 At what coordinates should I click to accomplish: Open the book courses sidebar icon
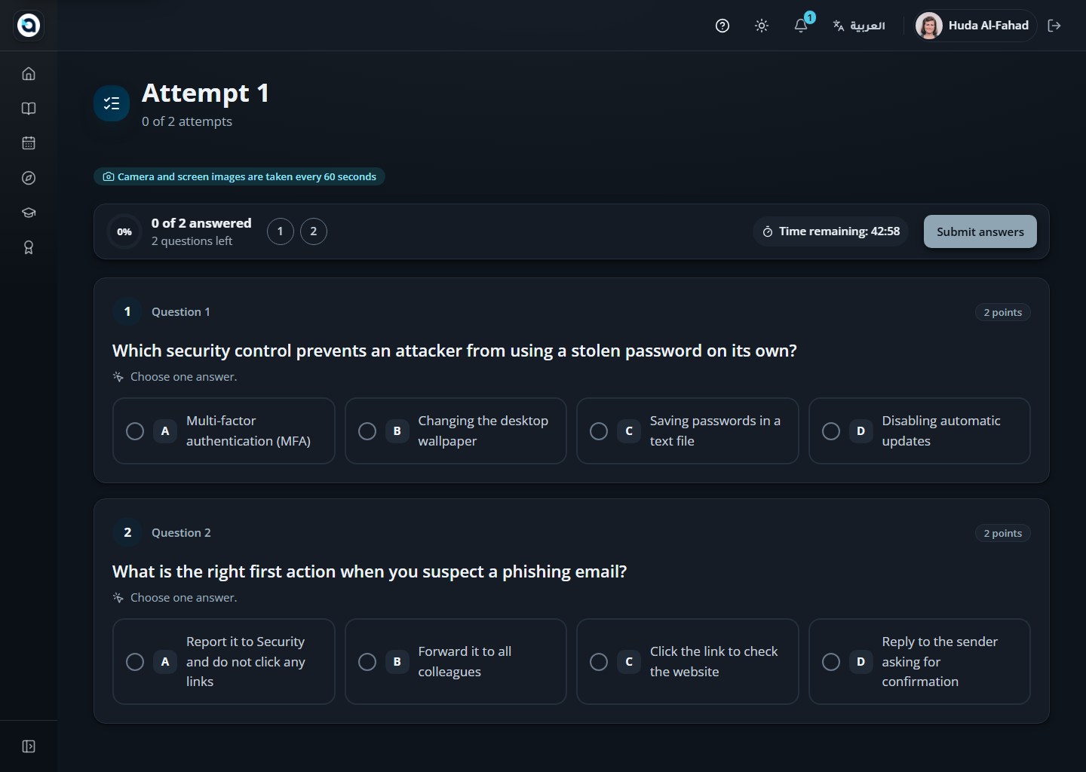pos(29,109)
